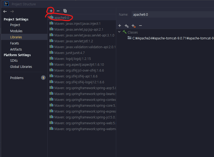Click library icon beside spring-aop
This screenshot has width=214, height=157.
(51, 88)
